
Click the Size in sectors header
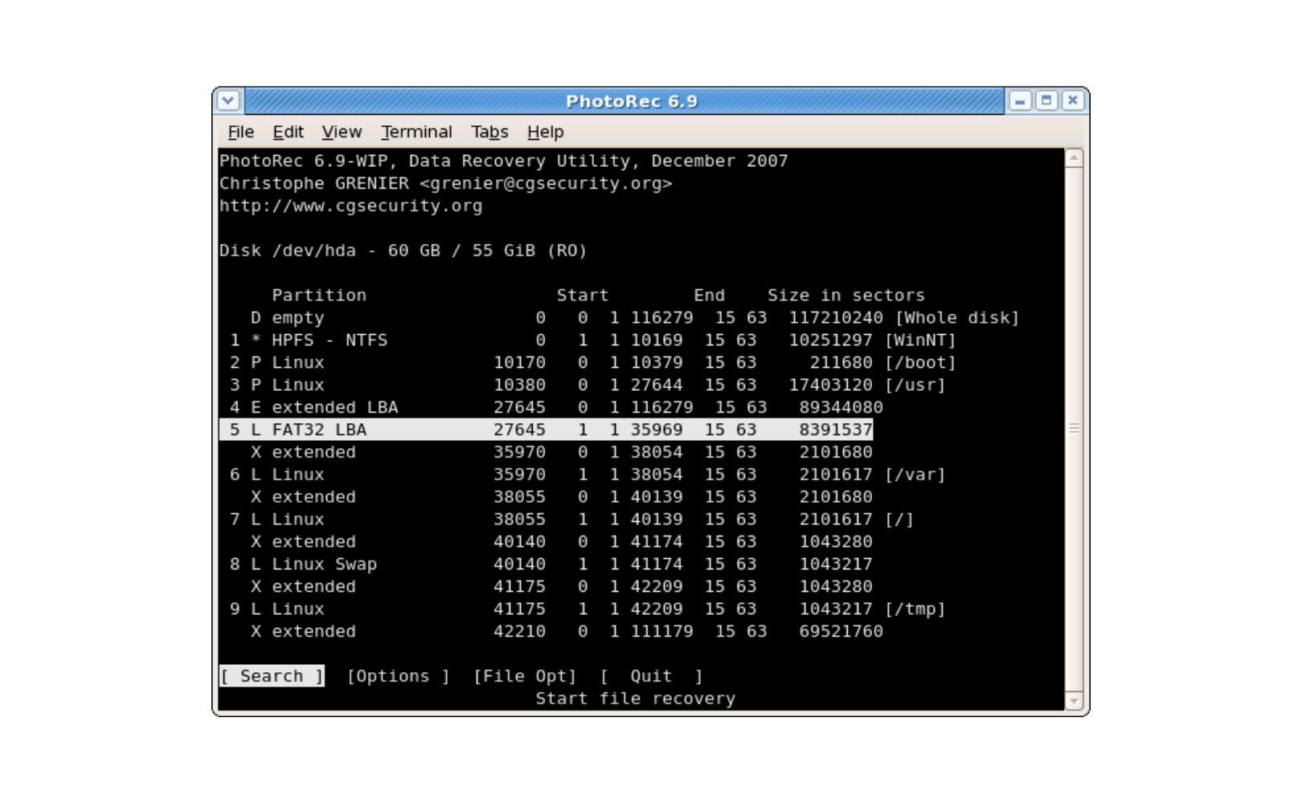click(846, 296)
